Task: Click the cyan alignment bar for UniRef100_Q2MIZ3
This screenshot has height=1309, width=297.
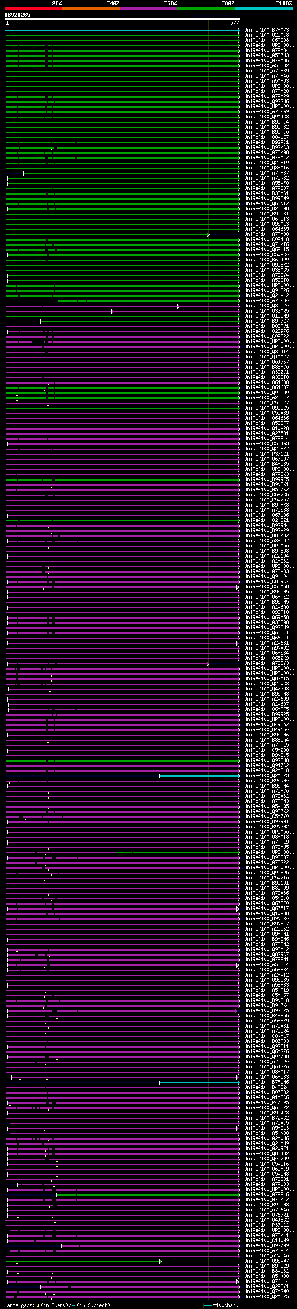Action: click(x=200, y=776)
